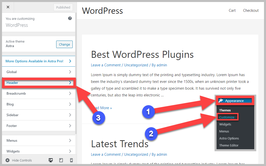This screenshot has height=166, width=266.
Task: Expand the Breadcrumb row chevron
Action: click(x=70, y=93)
